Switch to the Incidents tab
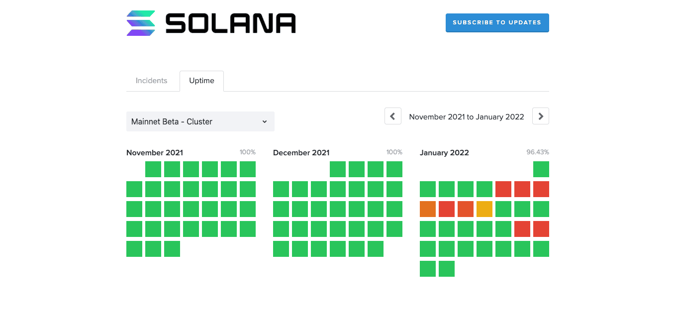674x331 pixels. pos(151,81)
